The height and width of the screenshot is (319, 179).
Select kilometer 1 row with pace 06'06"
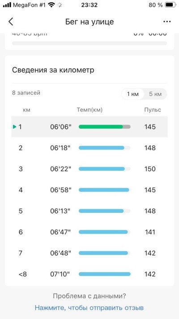[x=89, y=127]
